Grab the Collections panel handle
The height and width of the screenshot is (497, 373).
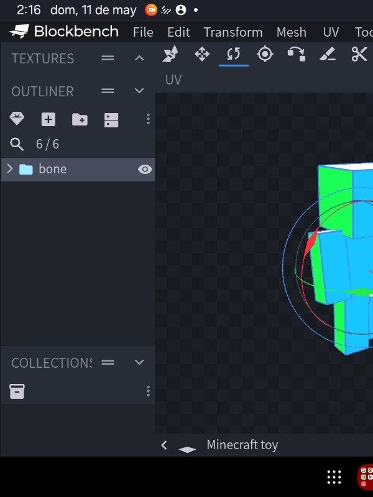(x=108, y=362)
